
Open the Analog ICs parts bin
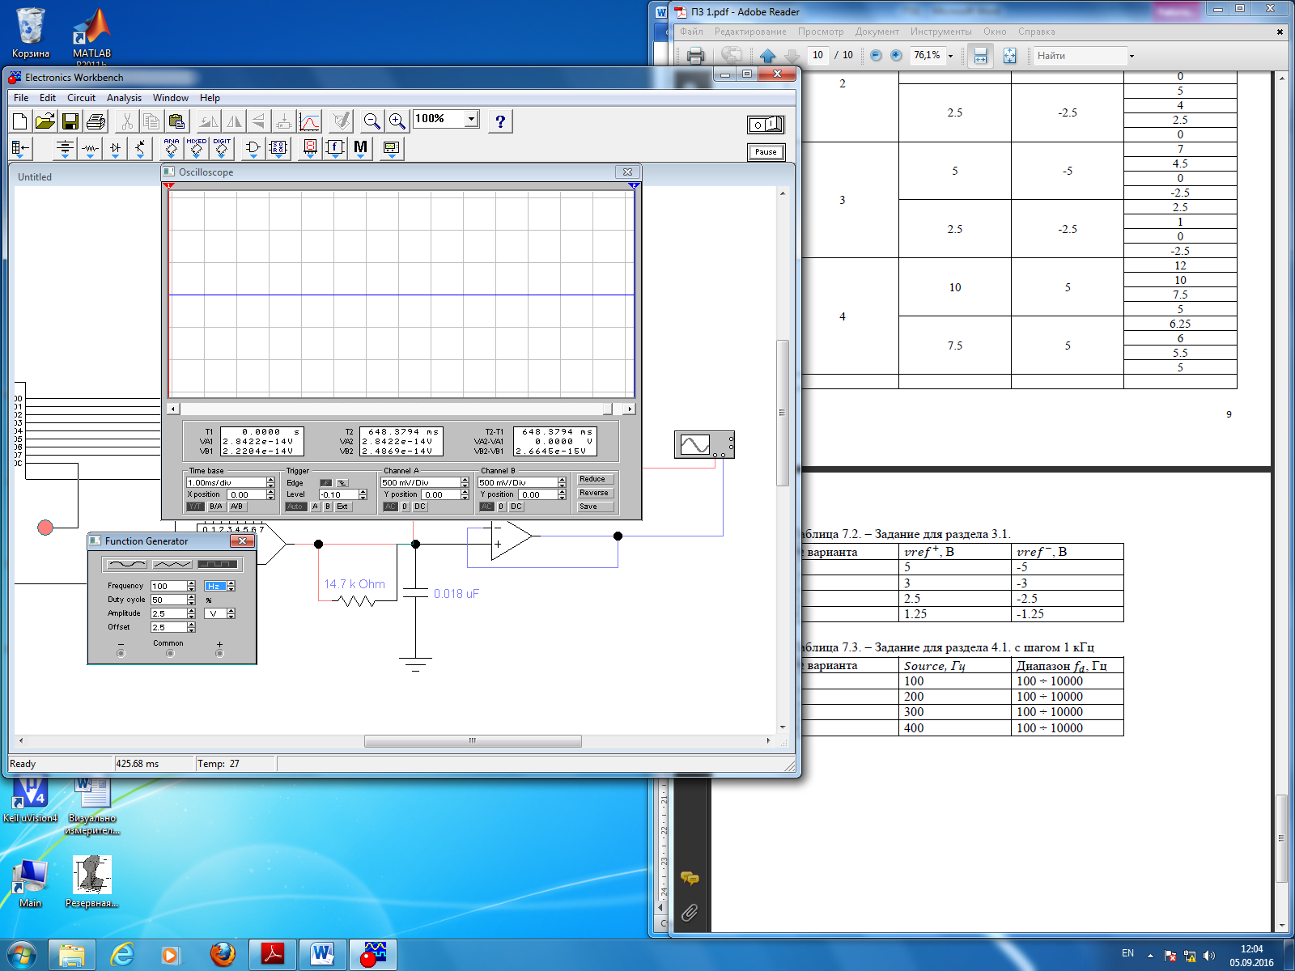(172, 148)
